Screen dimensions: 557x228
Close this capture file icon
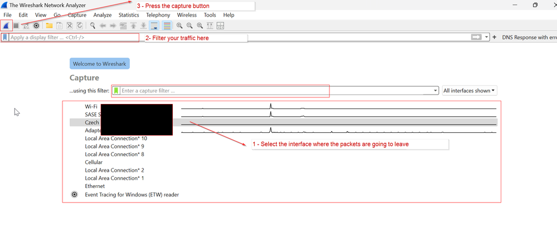pos(70,26)
